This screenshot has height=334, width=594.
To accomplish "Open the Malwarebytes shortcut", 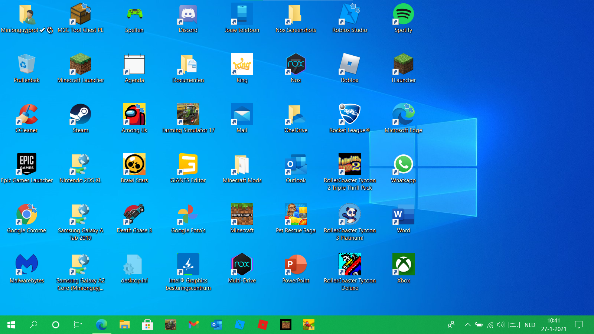I will tap(27, 269).
